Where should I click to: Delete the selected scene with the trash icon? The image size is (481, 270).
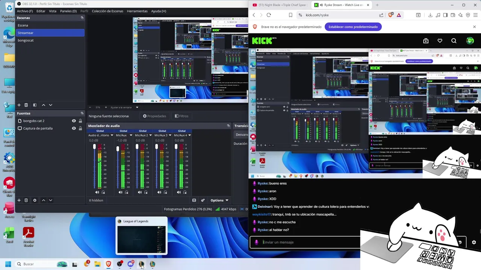(x=26, y=105)
